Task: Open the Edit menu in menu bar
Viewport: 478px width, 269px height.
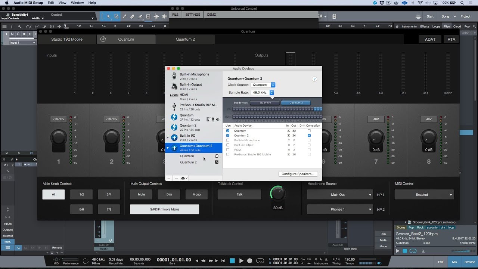Action: 51,3
